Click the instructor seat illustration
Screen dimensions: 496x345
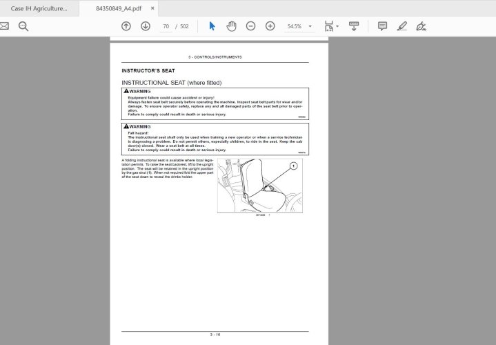[x=259, y=186]
